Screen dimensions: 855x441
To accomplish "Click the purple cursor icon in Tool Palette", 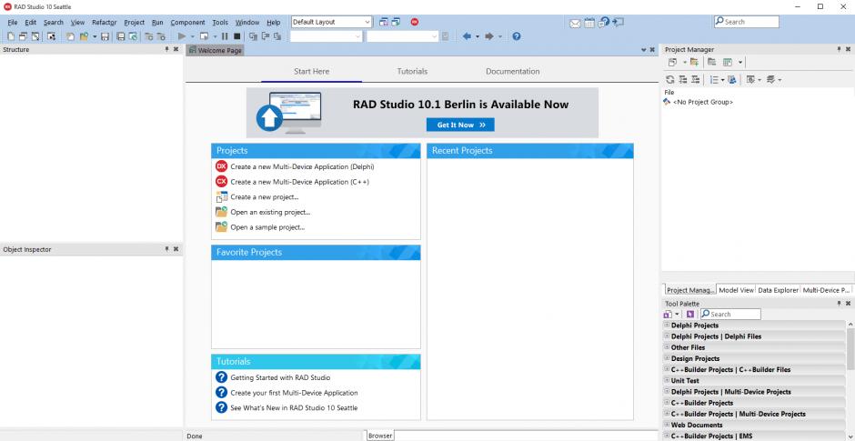I will click(x=690, y=314).
